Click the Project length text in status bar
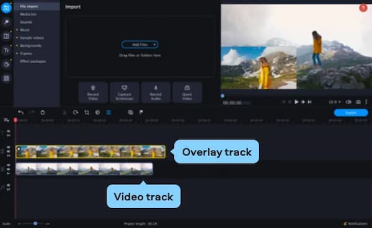The width and height of the screenshot is (372, 228). tap(140, 224)
